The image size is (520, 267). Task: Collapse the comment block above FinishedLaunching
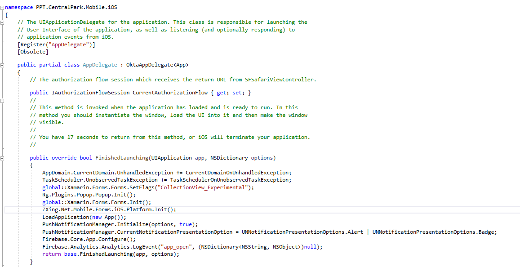(x=2, y=101)
